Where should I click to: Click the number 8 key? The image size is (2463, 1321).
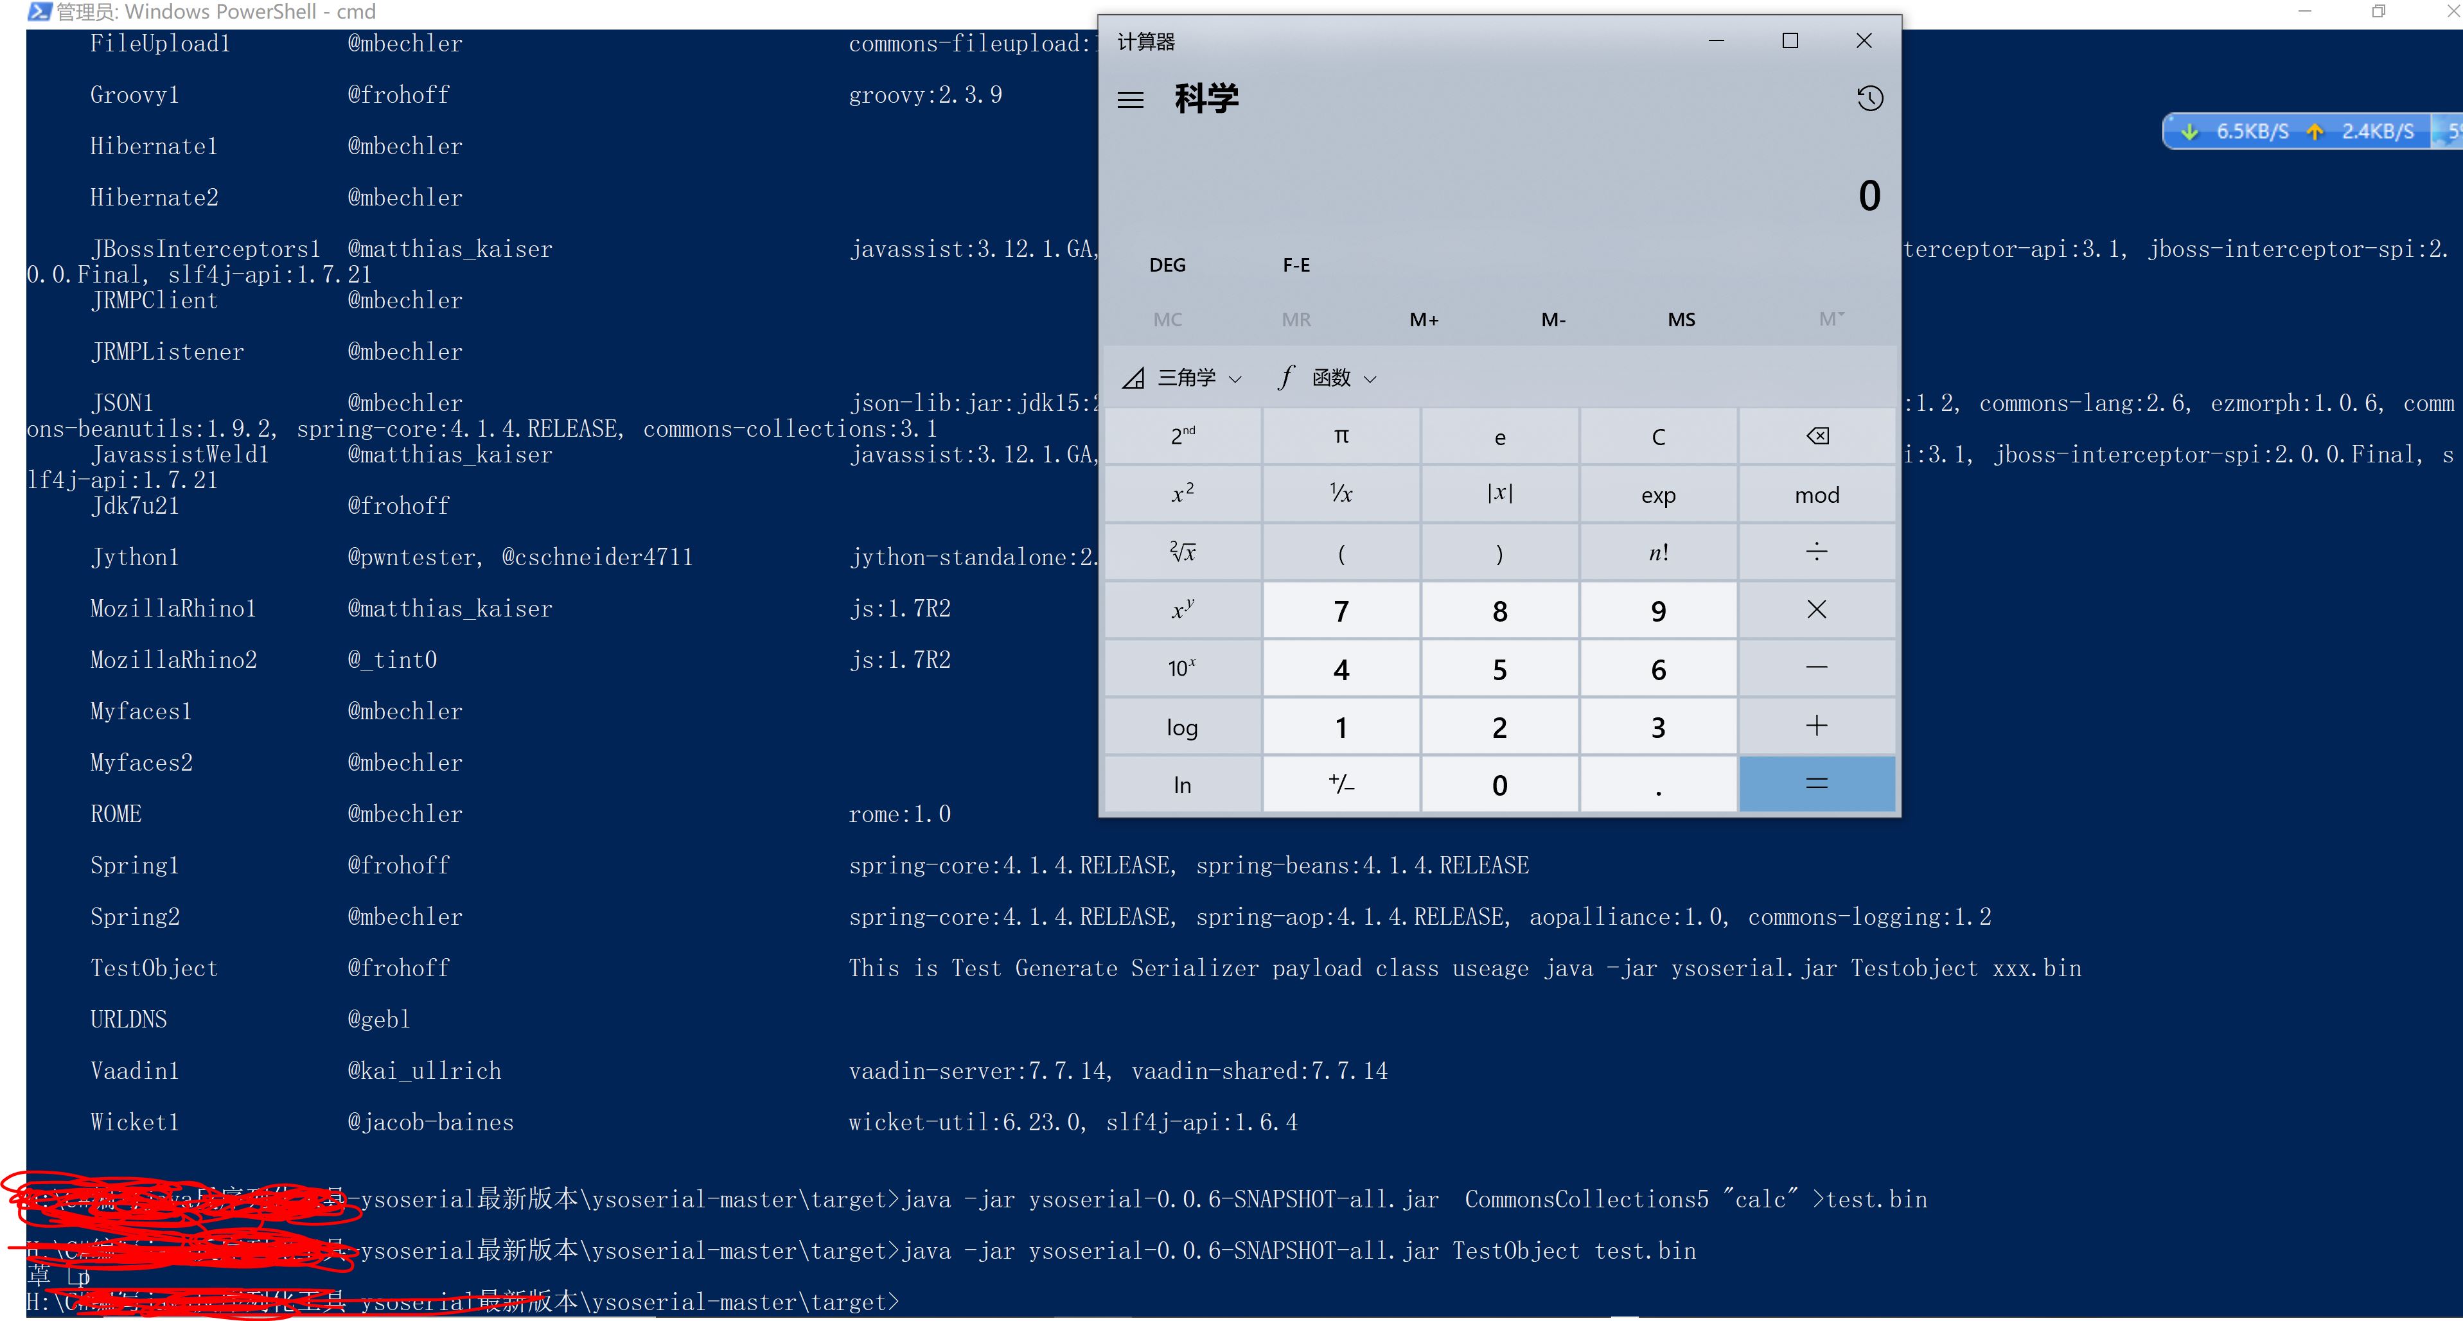tap(1499, 610)
